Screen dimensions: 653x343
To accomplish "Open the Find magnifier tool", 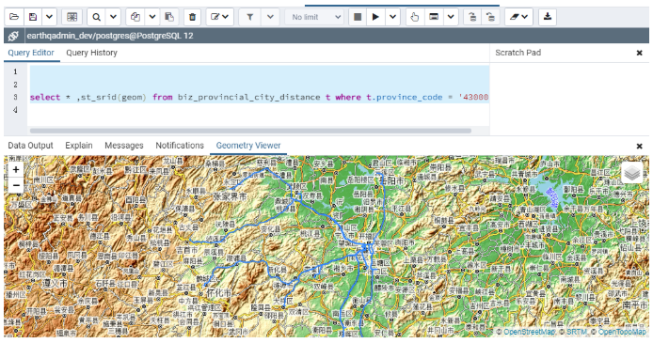I will pos(96,17).
